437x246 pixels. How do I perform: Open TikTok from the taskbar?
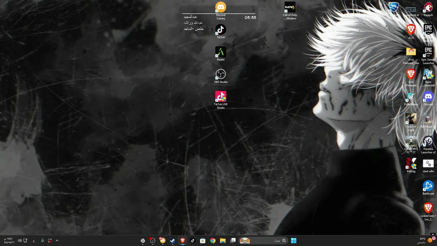tap(193, 241)
